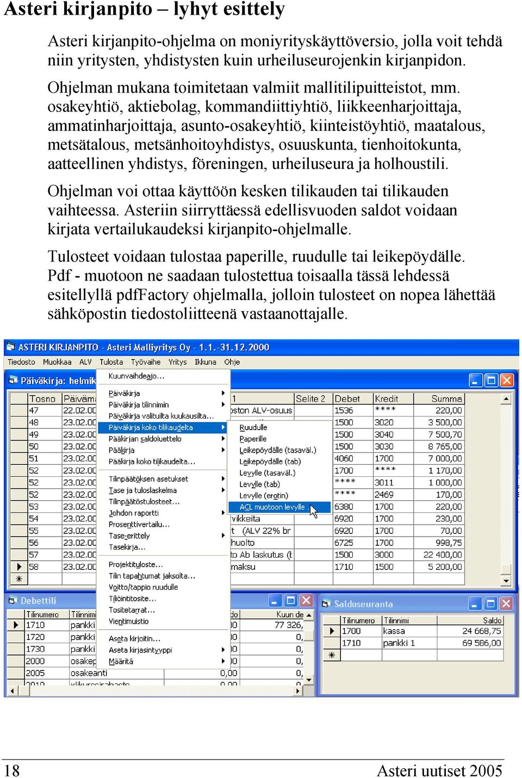Click the Debet column header
Viewport: 522px width, 778px height.
(x=353, y=399)
